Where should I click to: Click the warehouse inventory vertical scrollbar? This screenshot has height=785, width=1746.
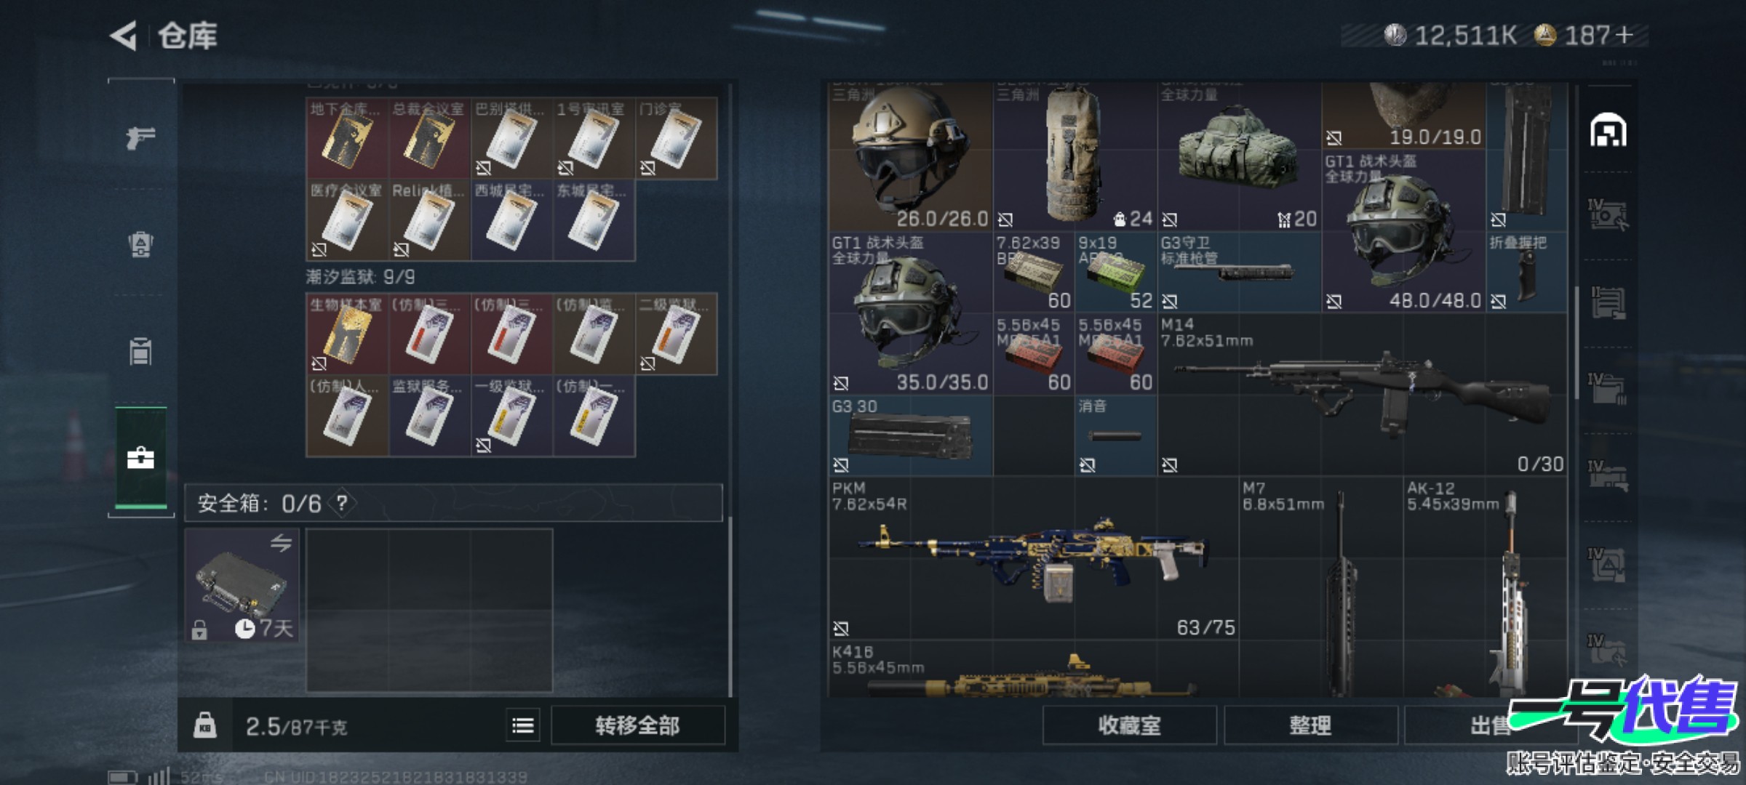(1576, 342)
